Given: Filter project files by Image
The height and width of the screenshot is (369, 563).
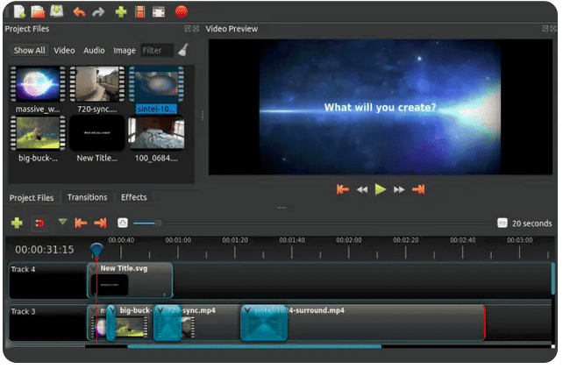Looking at the screenshot, I should click(x=125, y=51).
